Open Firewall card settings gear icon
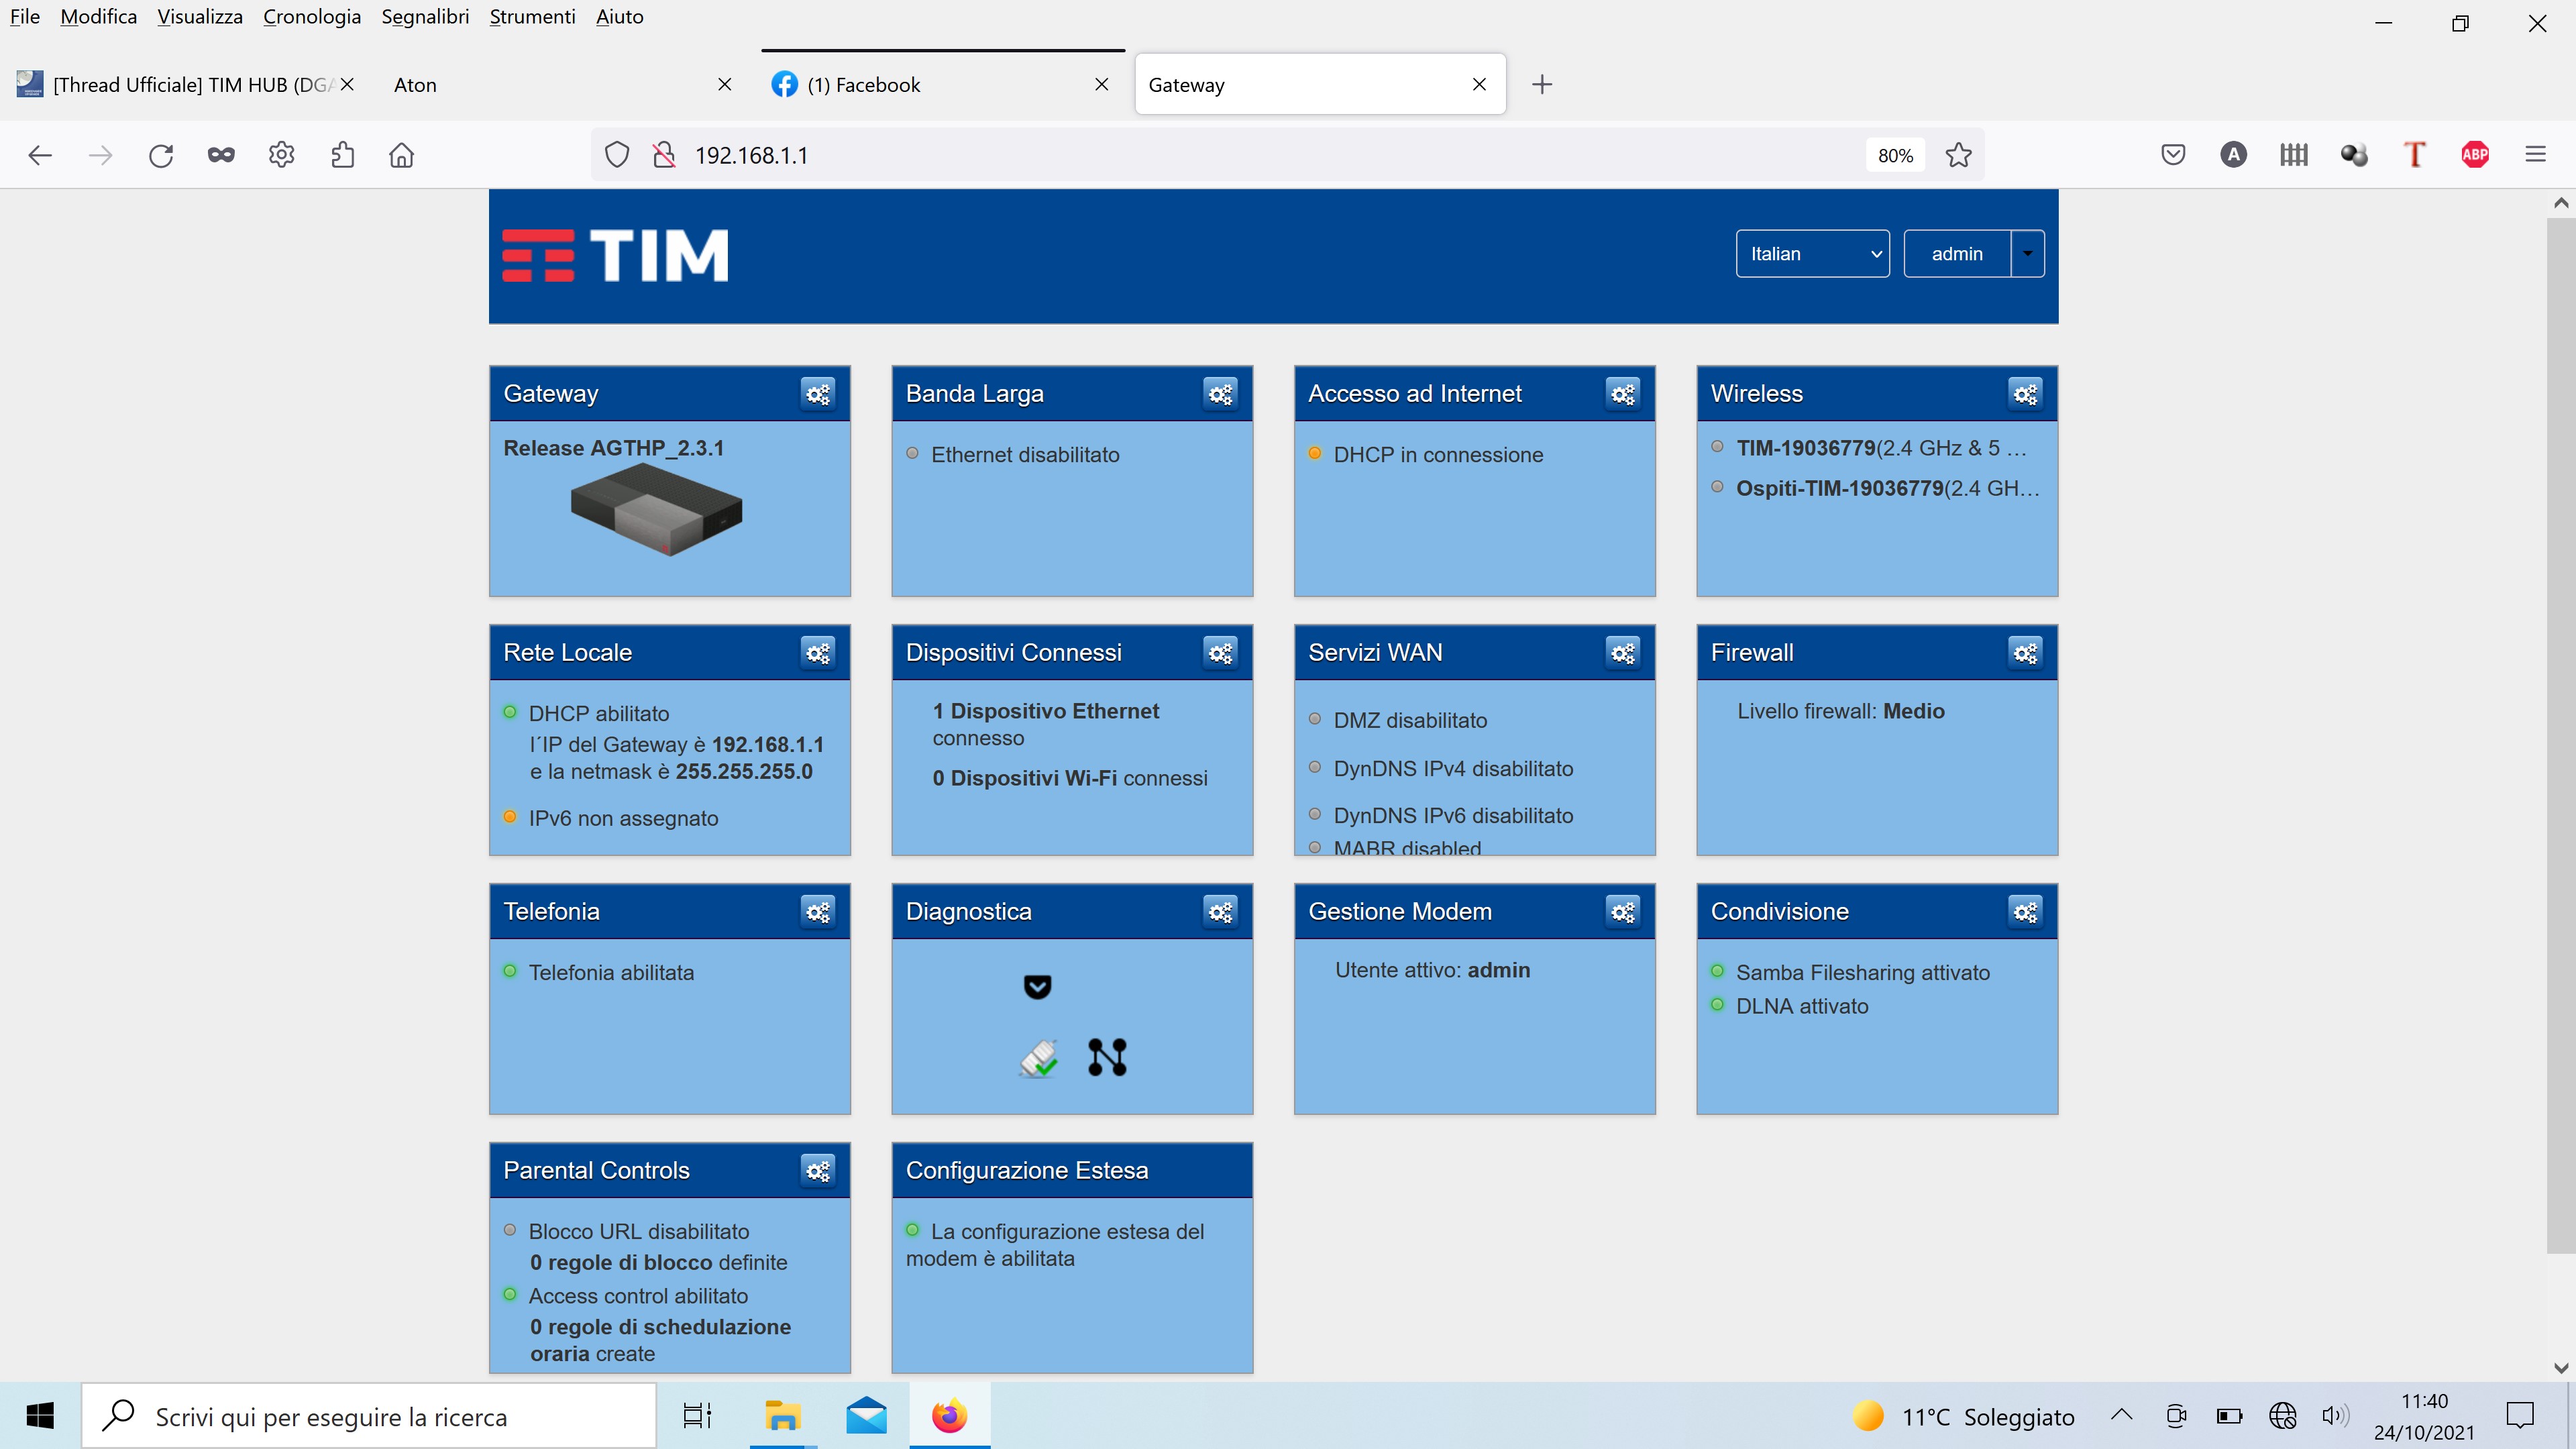This screenshot has height=1449, width=2576. click(x=2025, y=653)
